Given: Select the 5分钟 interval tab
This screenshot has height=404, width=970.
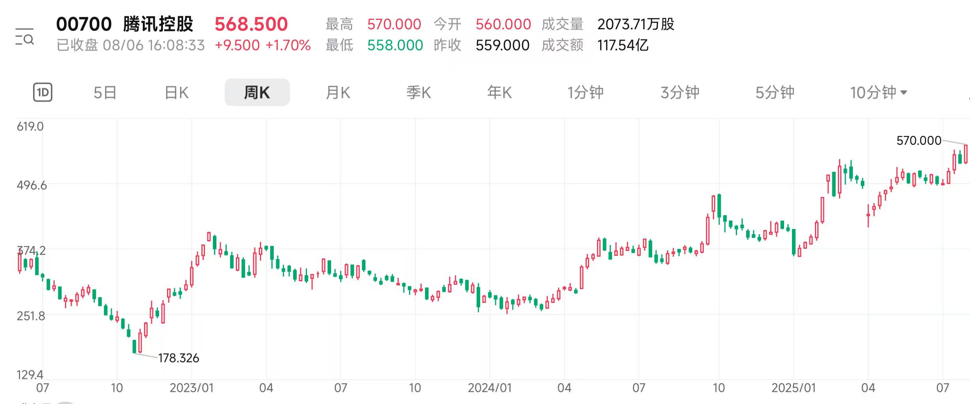Looking at the screenshot, I should (775, 93).
